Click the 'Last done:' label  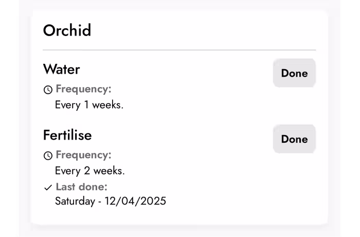tap(81, 187)
